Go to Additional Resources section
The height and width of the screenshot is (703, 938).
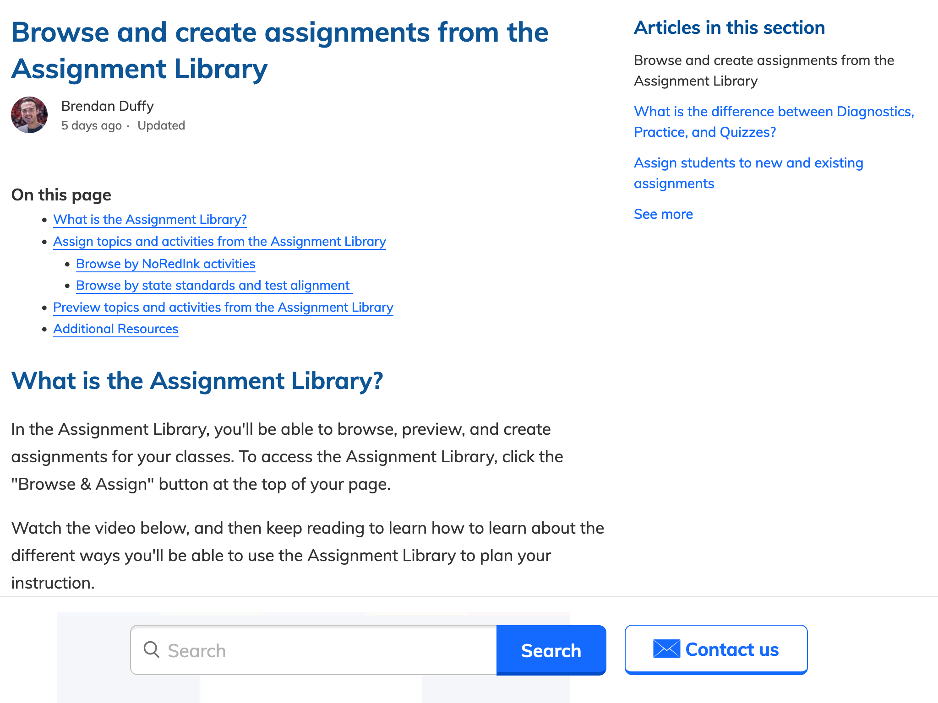115,329
